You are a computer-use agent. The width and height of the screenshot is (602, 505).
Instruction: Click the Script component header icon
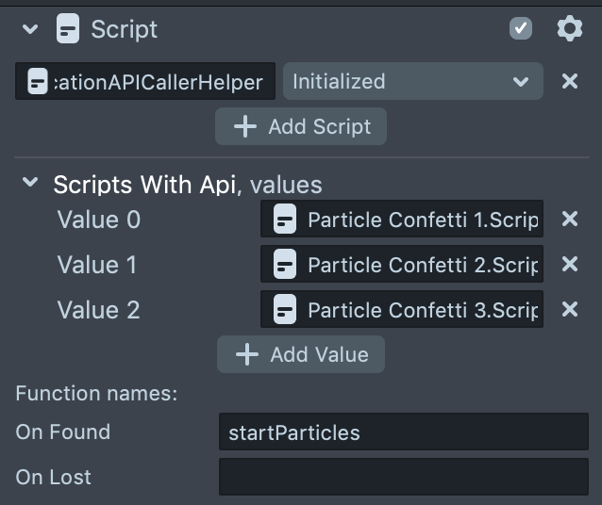[x=68, y=29]
